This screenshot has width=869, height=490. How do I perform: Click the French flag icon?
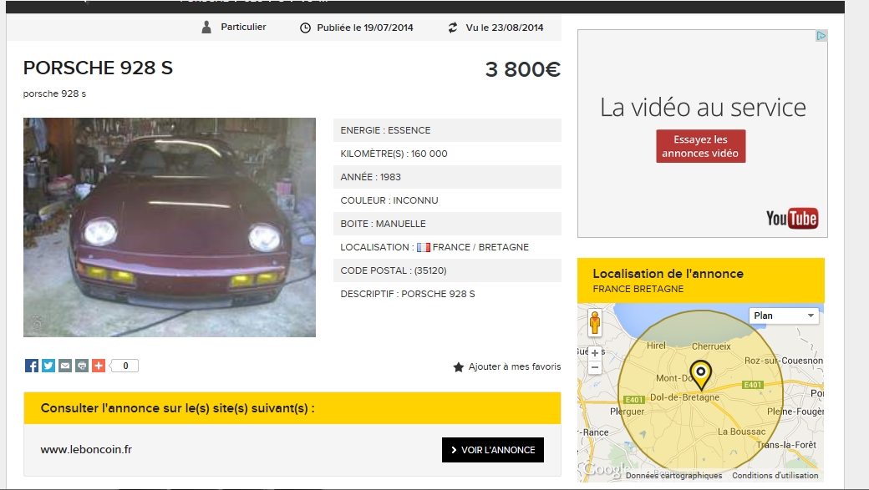click(x=424, y=247)
